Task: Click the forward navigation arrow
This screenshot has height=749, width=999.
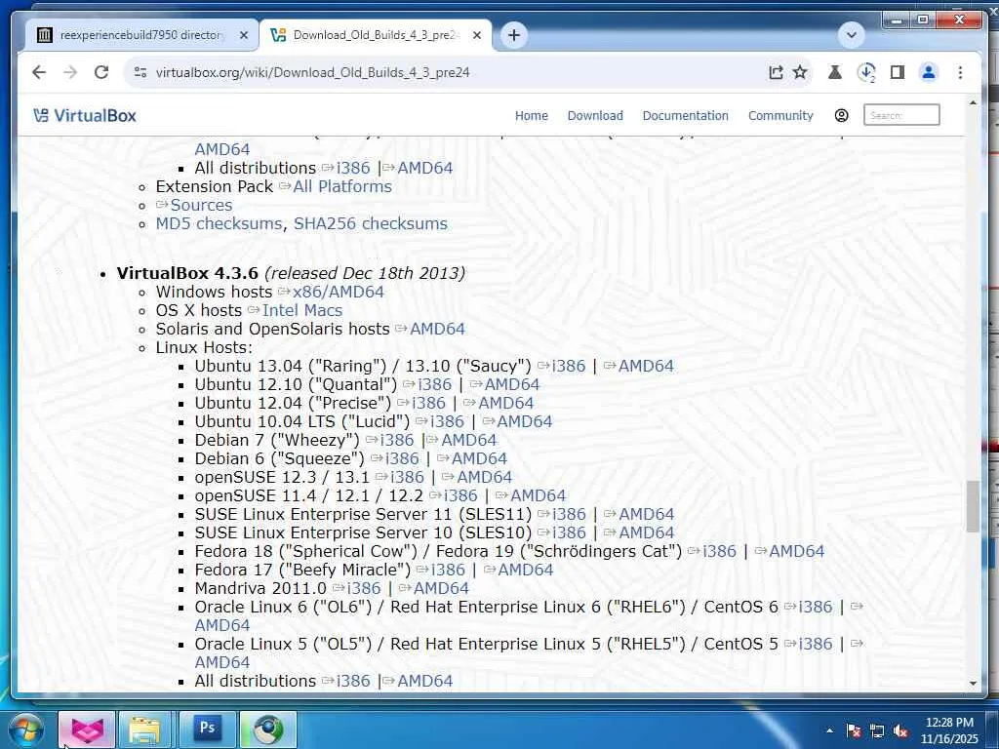Action: click(70, 72)
